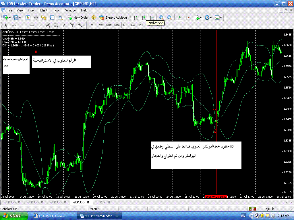Select the Equidistant Channel tool
The height and width of the screenshot is (220, 294).
pos(48,25)
